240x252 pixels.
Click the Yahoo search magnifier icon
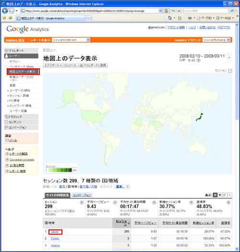click(x=232, y=11)
